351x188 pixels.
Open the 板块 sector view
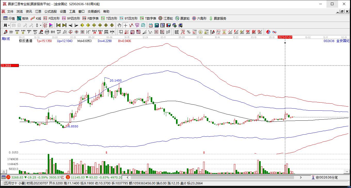click(23, 18)
